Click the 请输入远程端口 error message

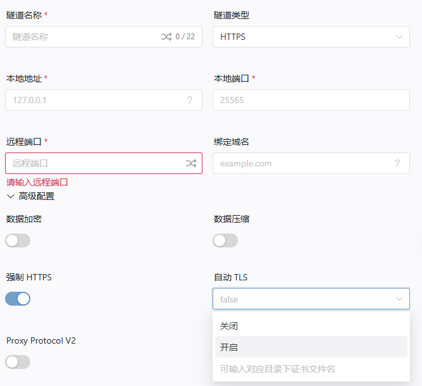(37, 182)
